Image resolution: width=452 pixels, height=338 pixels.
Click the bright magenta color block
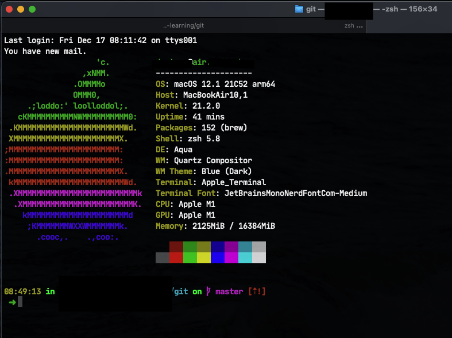point(231,258)
